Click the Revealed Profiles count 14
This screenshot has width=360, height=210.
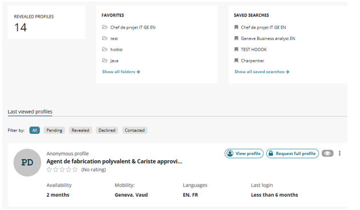[x=21, y=27]
